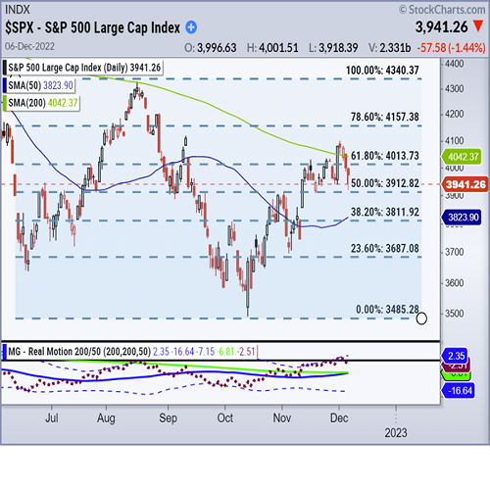This screenshot has width=490, height=490.
Task: Click the 38.20%: 3811.92 Fibonacci label
Action: [385, 212]
